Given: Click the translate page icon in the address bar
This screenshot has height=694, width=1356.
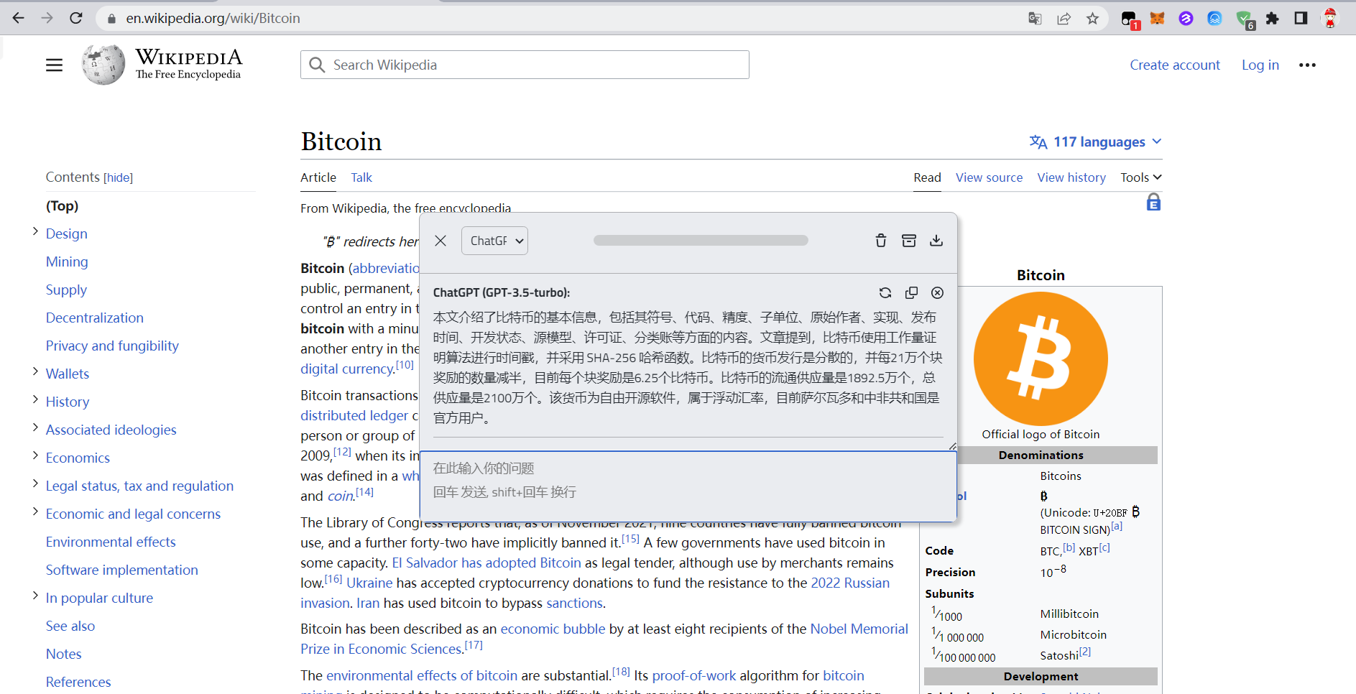Looking at the screenshot, I should (1035, 19).
